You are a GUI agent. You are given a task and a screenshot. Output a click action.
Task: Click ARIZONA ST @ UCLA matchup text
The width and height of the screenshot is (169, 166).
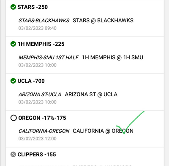pos(91,95)
